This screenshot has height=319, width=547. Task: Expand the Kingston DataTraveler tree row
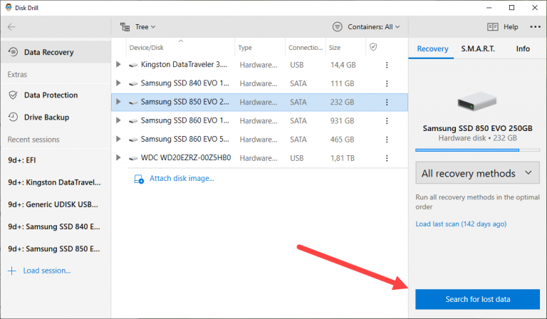point(119,65)
